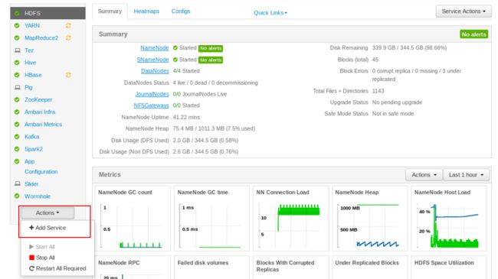Expand the Quick Links menu
Image resolution: width=498 pixels, height=279 pixels.
point(270,13)
